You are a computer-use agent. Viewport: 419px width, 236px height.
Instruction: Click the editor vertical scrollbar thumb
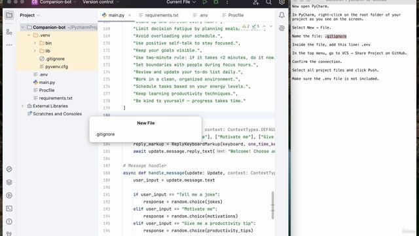[x=272, y=205]
